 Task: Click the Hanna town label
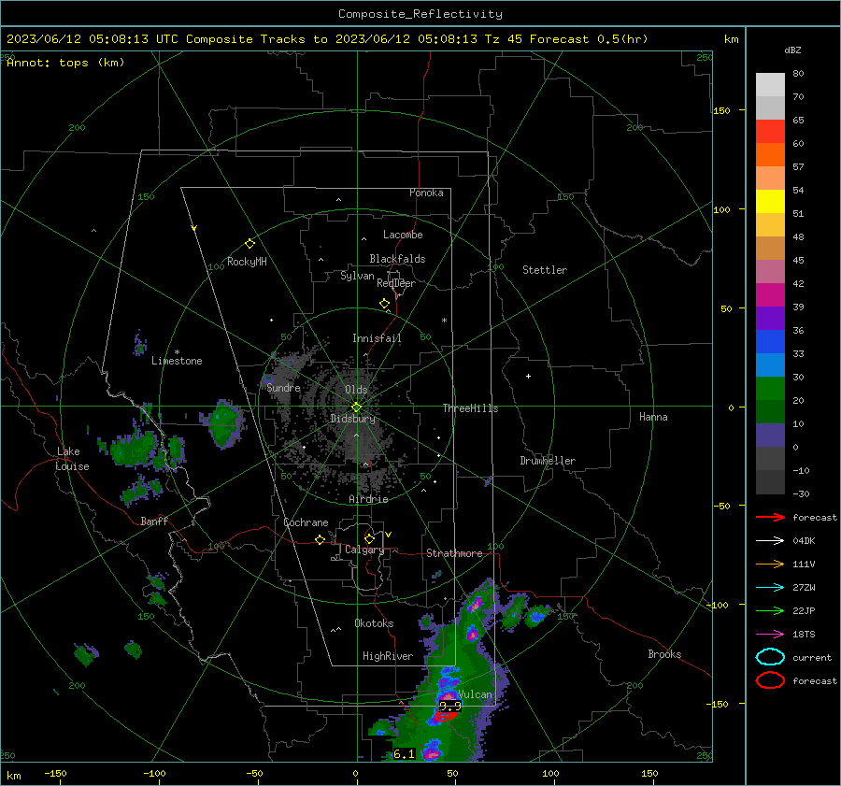pyautogui.click(x=653, y=417)
